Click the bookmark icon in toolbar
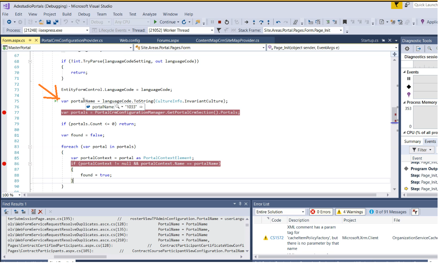The height and width of the screenshot is (263, 440). pyautogui.click(x=345, y=22)
